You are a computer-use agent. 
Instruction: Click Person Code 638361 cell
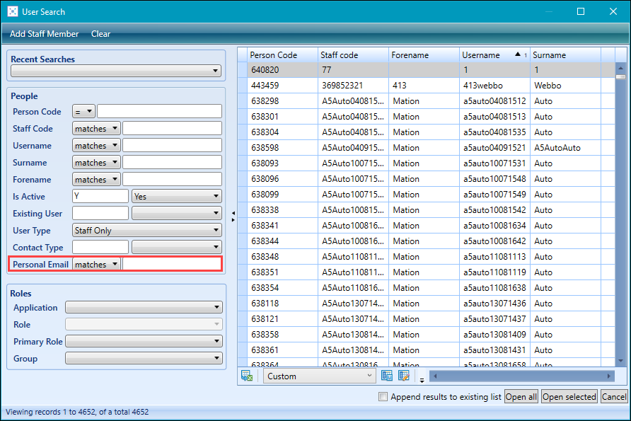point(283,350)
